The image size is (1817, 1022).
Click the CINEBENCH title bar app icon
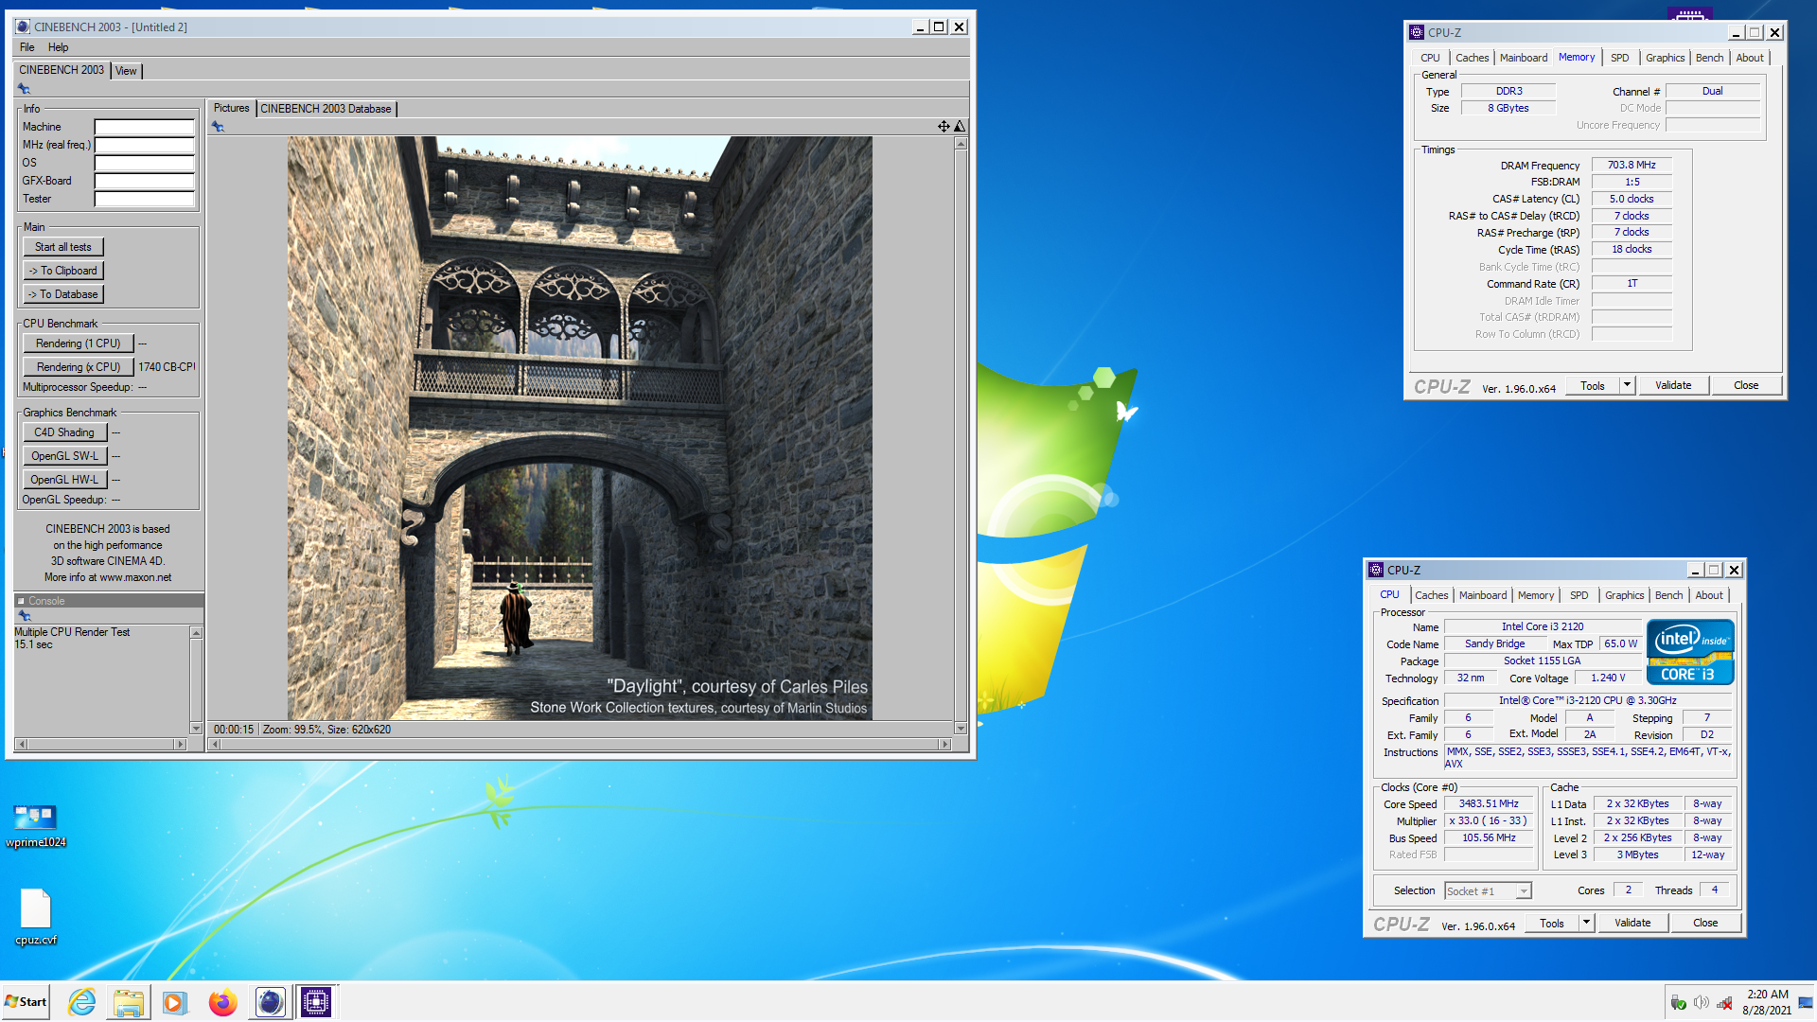tap(23, 26)
